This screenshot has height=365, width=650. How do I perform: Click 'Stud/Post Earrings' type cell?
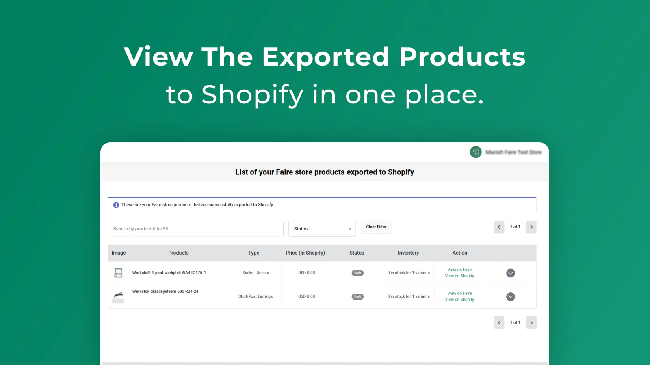point(256,296)
